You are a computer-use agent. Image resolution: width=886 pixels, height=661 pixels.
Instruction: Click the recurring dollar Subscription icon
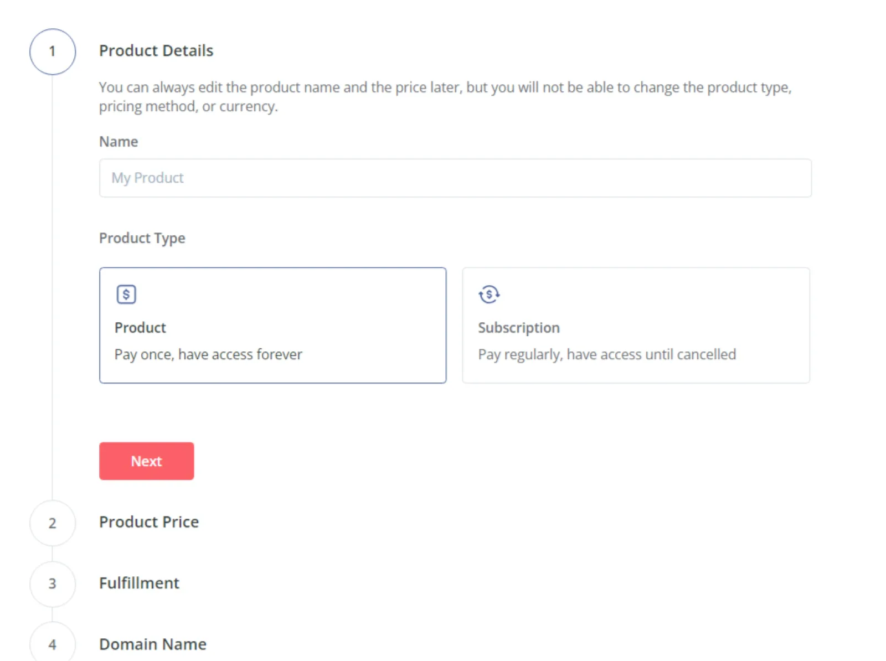coord(489,295)
